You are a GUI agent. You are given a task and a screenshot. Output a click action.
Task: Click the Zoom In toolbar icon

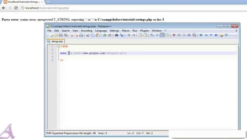click(x=129, y=35)
